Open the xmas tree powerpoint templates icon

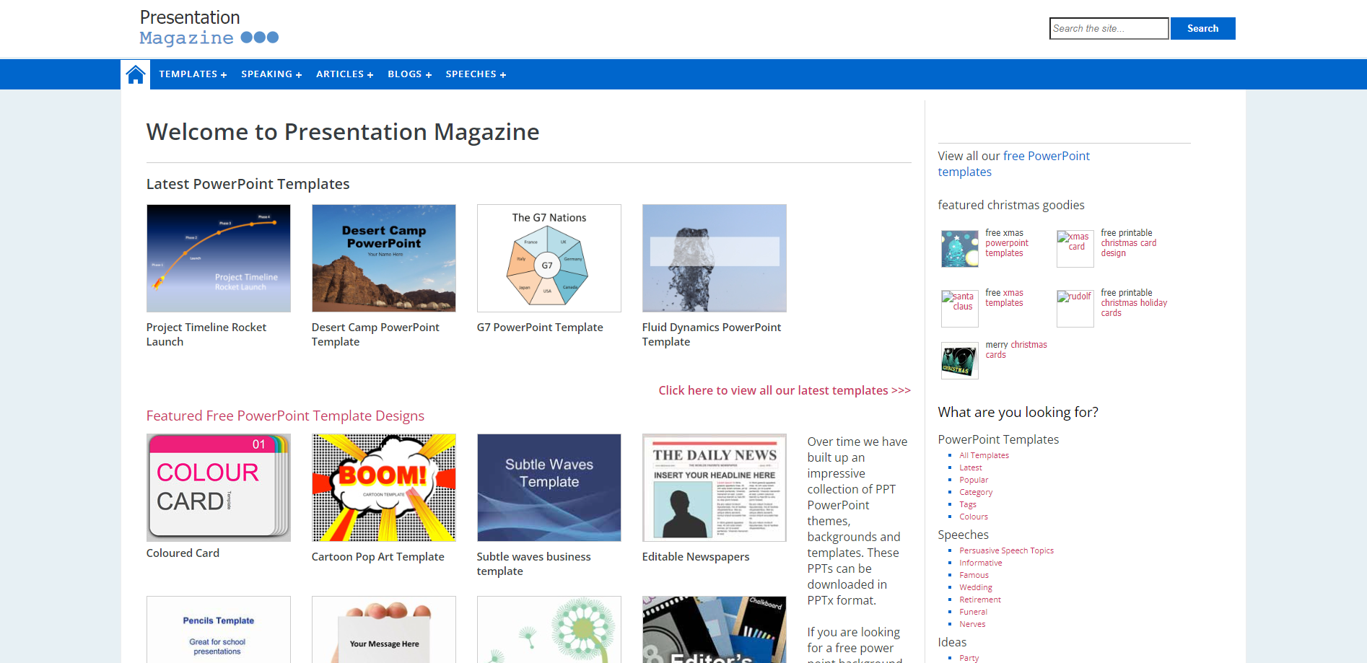[x=959, y=249]
